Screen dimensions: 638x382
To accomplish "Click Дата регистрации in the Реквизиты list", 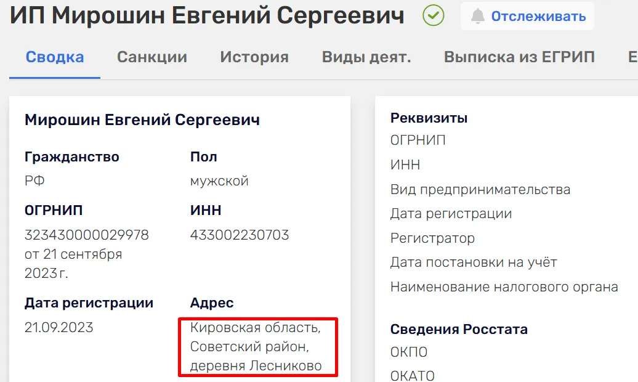I will 451,214.
